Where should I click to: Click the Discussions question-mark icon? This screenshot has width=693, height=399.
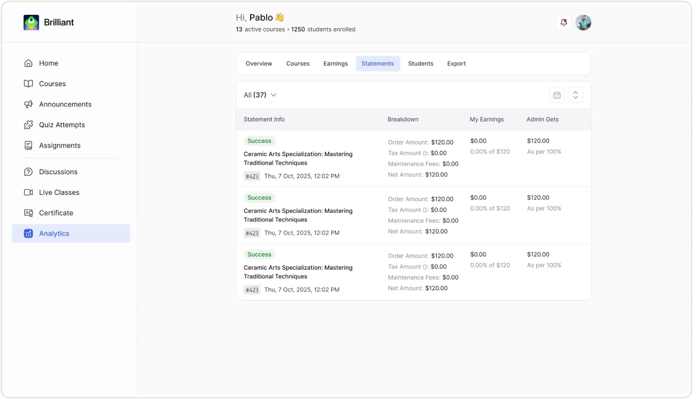click(x=28, y=172)
